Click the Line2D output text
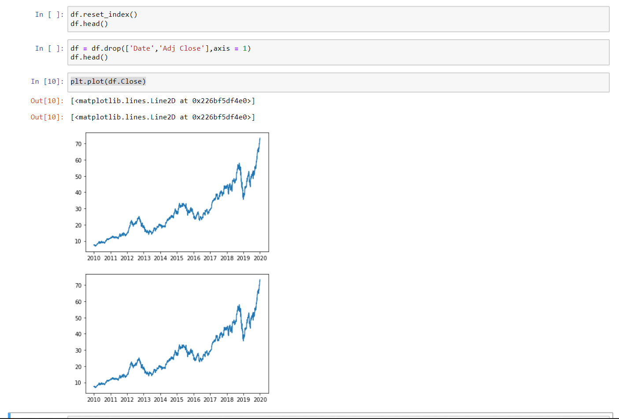This screenshot has width=619, height=419. tap(163, 100)
